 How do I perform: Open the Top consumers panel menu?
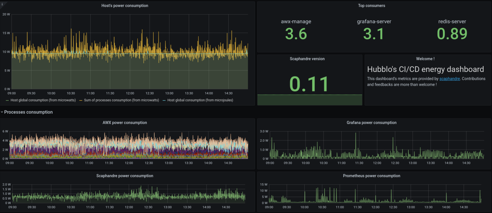[372, 5]
